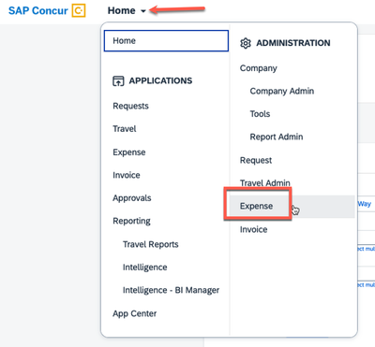Open Requests under Applications
375x347 pixels.
(130, 106)
